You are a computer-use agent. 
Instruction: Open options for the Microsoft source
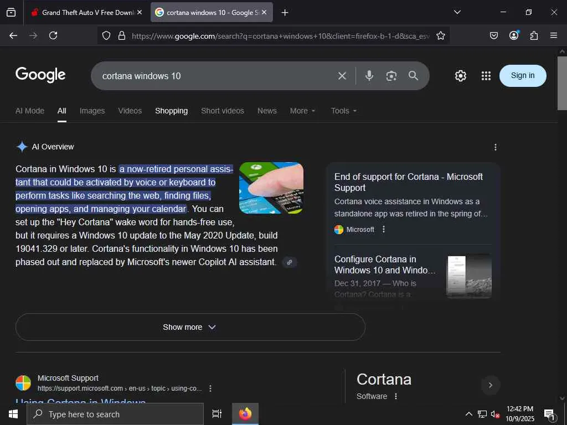(384, 230)
